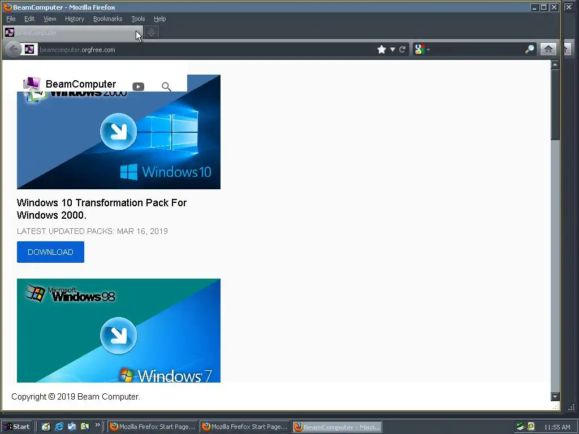579x434 pixels.
Task: Open the address bar history dropdown arrow
Action: (x=392, y=50)
